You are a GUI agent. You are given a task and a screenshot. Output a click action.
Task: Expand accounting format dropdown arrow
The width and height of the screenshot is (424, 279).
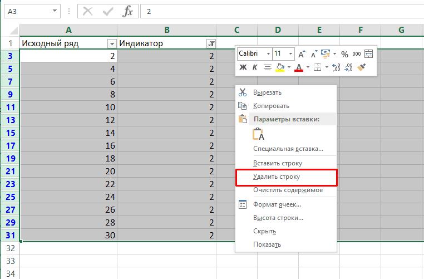(x=334, y=54)
